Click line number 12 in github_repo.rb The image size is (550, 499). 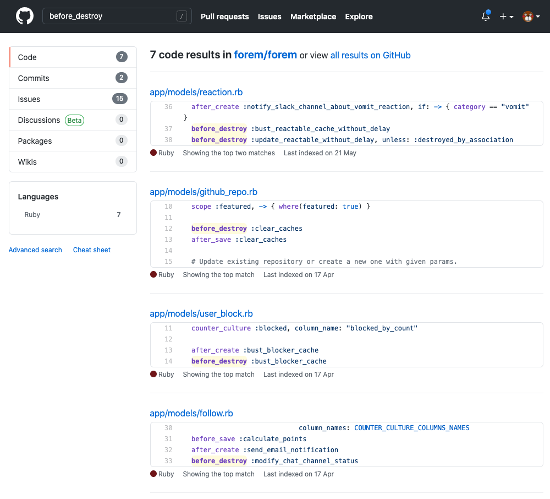click(x=168, y=229)
